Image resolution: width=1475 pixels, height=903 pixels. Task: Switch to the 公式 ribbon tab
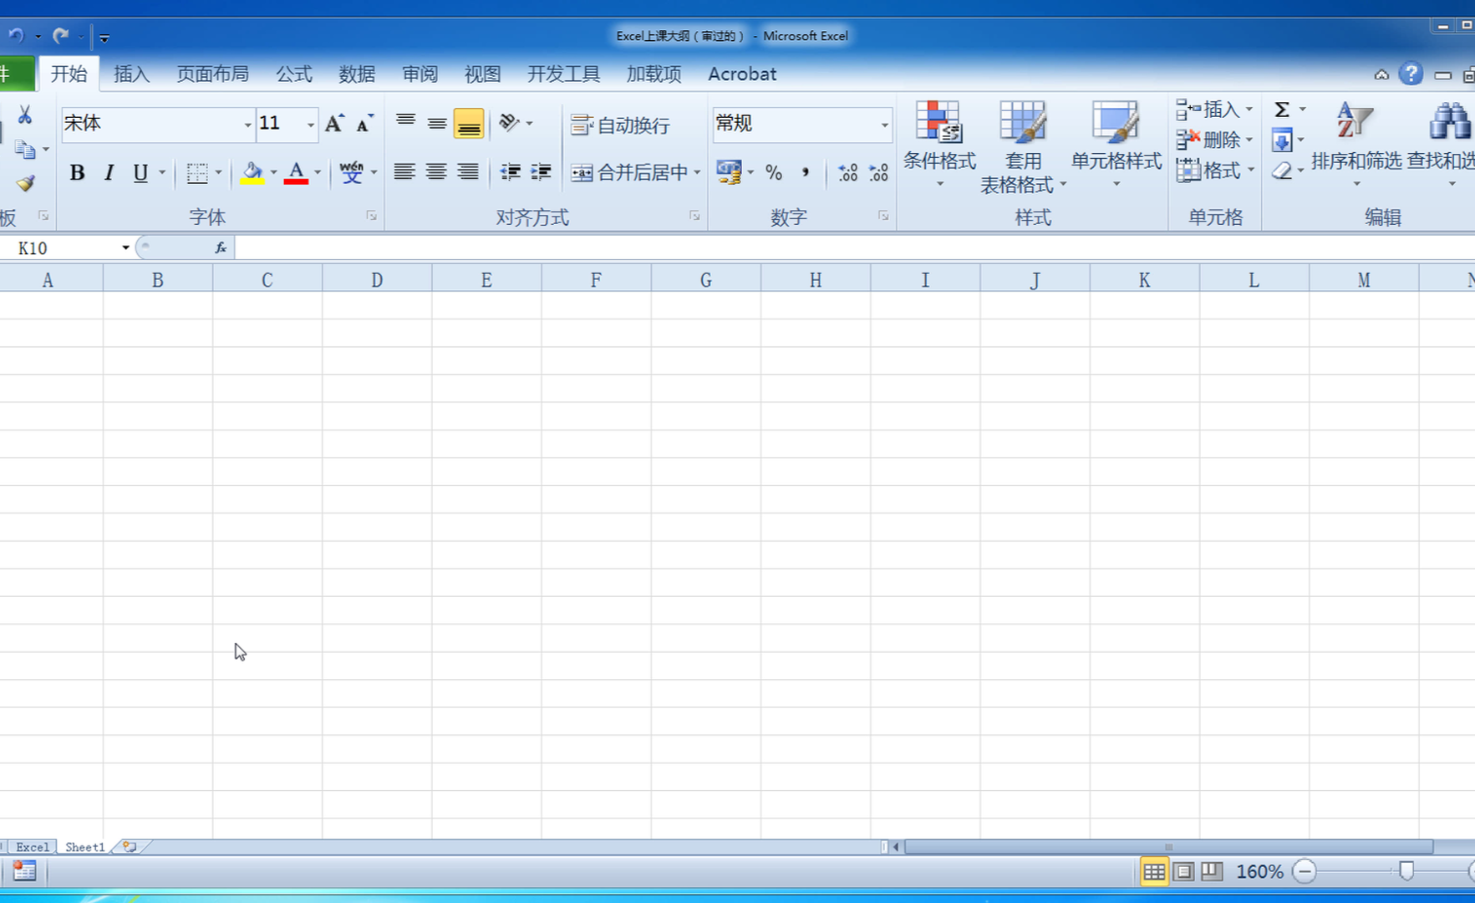[x=294, y=74]
